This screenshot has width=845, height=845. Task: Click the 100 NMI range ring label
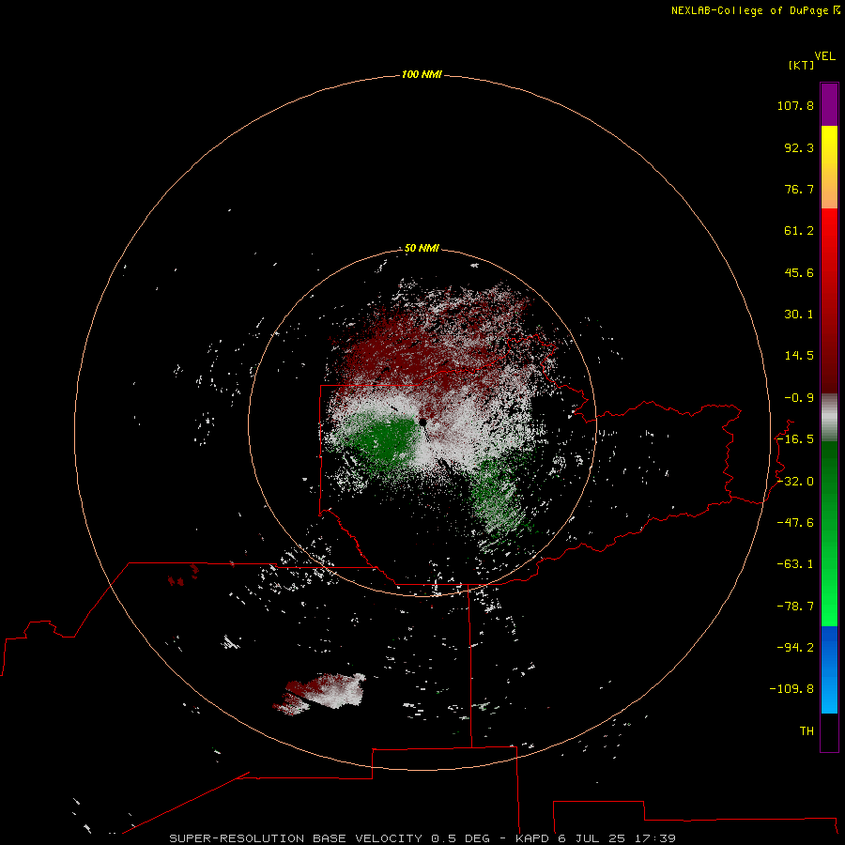(422, 74)
